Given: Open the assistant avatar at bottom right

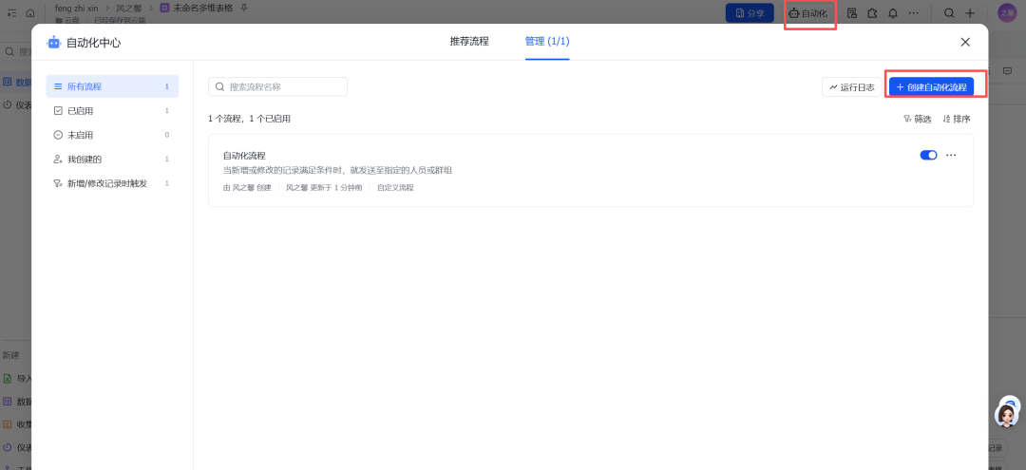Looking at the screenshot, I should click(1007, 414).
